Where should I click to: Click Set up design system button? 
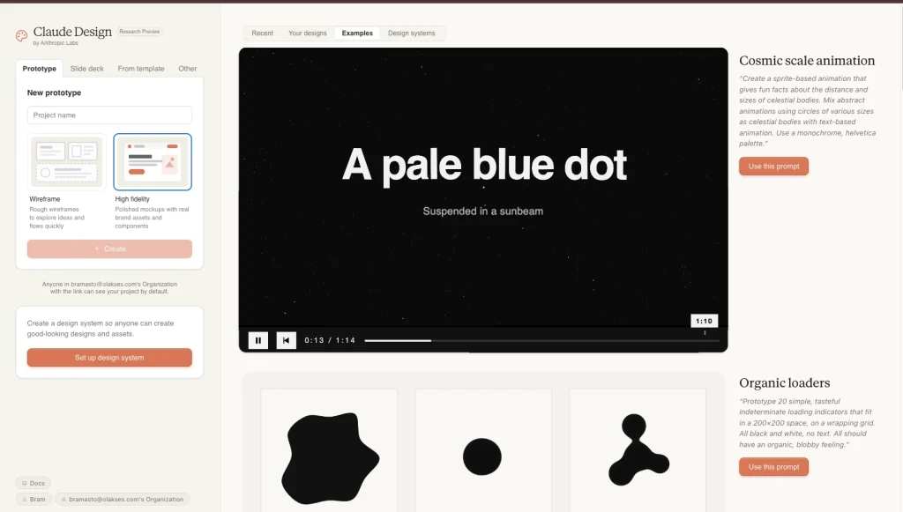click(109, 358)
